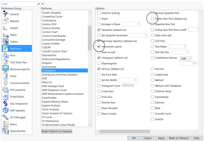Select the Text Data Files icon

(6, 62)
